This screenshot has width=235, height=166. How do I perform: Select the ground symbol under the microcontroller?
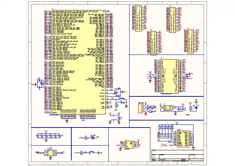[67, 121]
